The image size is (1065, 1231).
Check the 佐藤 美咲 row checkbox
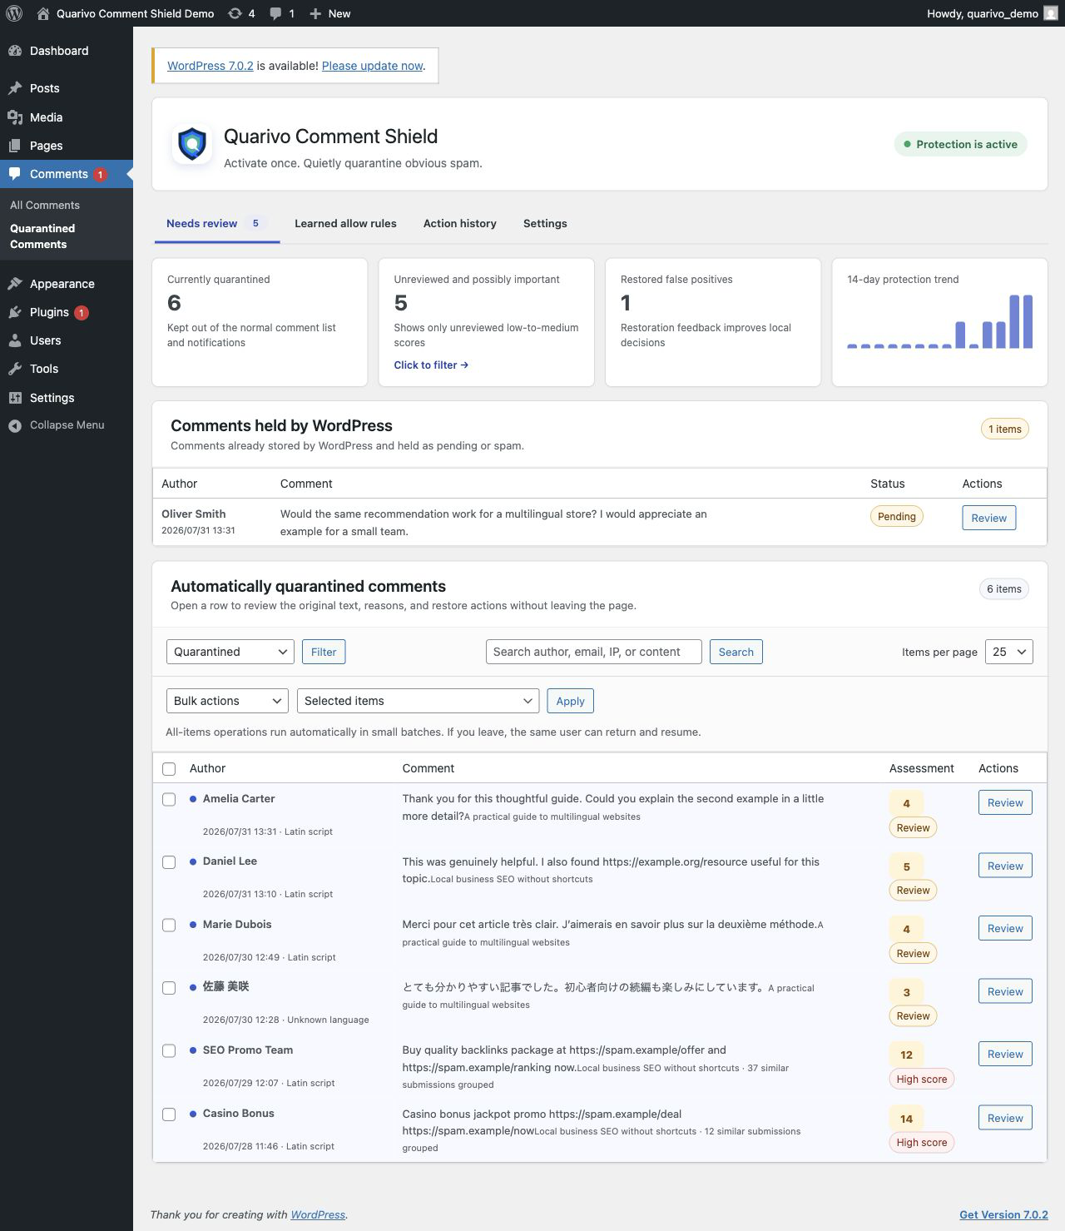click(x=169, y=988)
